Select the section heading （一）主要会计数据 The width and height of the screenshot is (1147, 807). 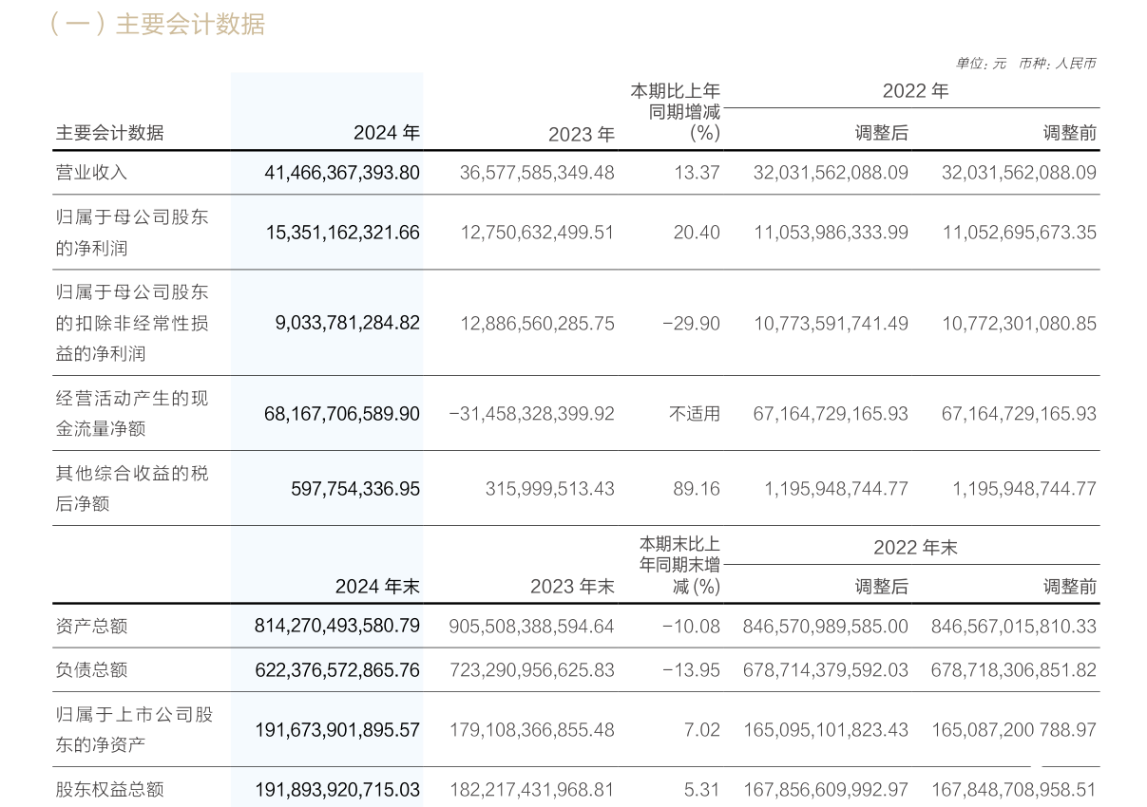(159, 28)
